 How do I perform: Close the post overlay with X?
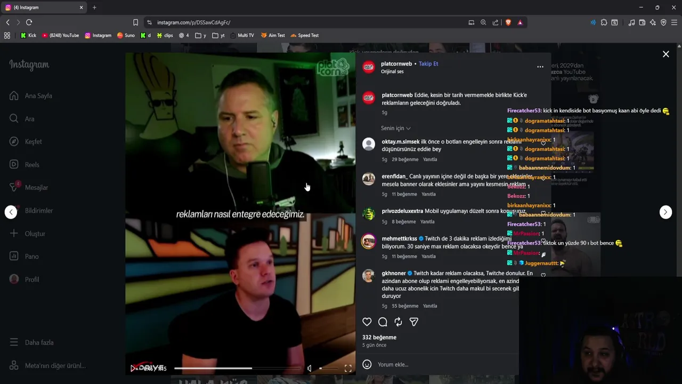tap(665, 54)
